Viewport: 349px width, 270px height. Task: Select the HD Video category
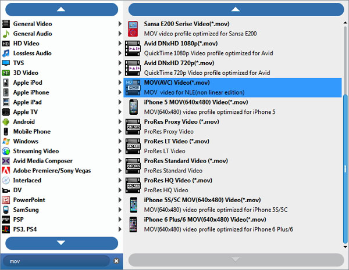point(26,44)
